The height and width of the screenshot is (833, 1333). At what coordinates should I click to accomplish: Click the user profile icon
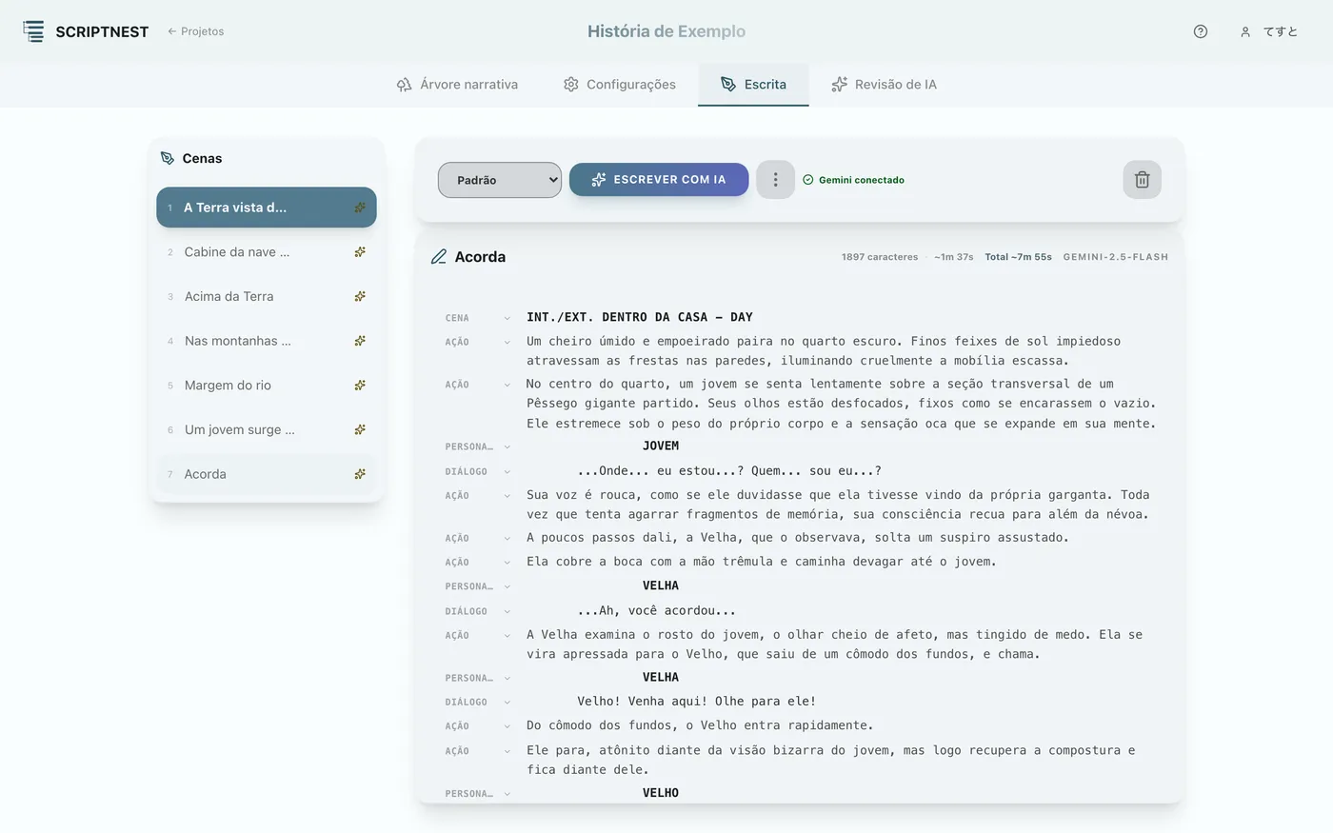coord(1244,31)
